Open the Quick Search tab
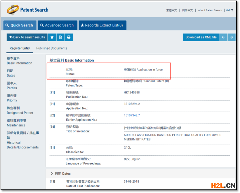Image resolution: width=240 pixels, height=193 pixels. point(19,25)
